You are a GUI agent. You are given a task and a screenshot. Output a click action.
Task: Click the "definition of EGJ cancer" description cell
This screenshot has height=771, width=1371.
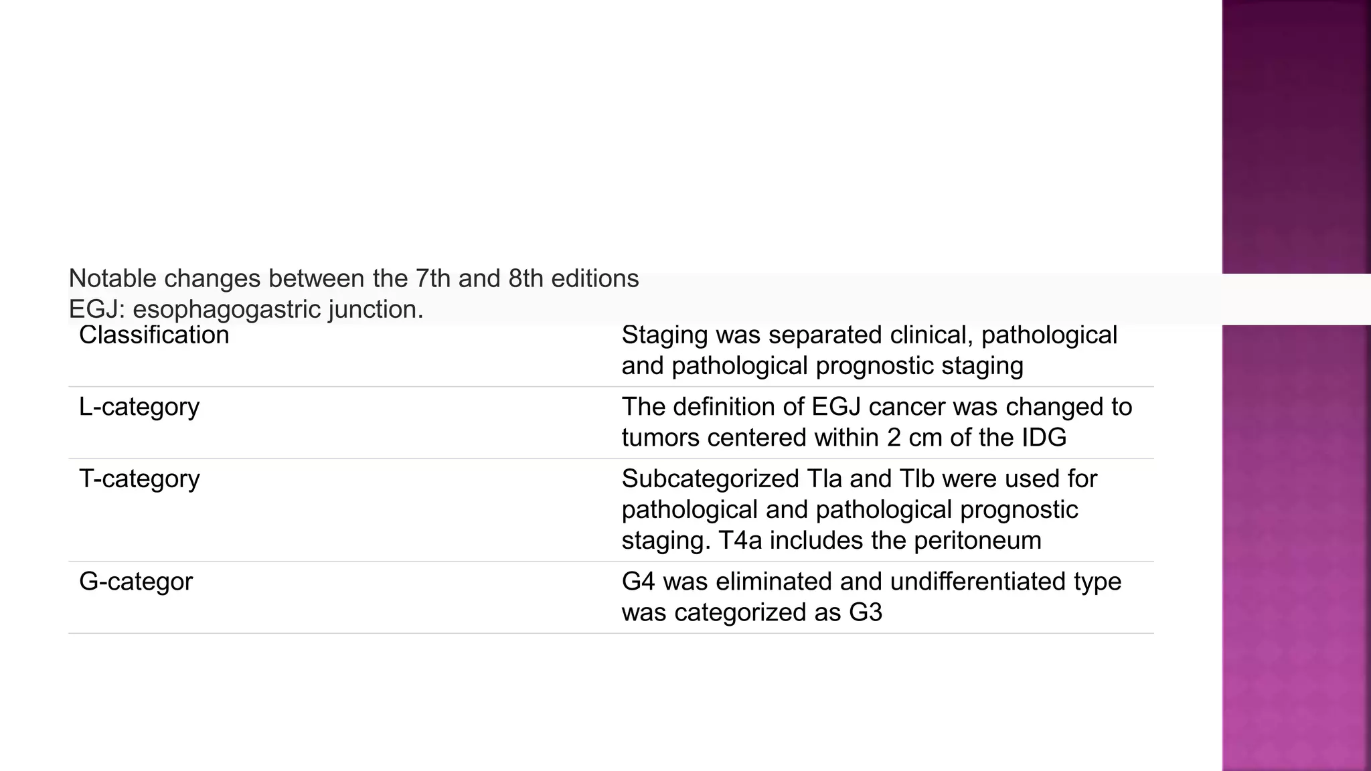coord(876,422)
